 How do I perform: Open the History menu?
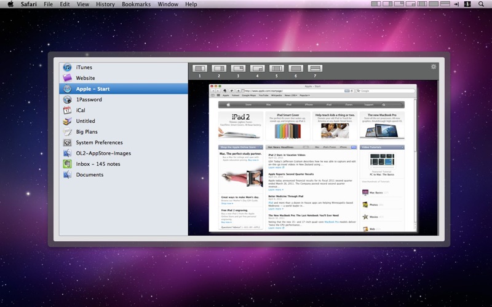click(105, 4)
